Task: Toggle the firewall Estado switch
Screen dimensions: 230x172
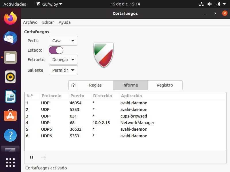Action: (x=56, y=50)
